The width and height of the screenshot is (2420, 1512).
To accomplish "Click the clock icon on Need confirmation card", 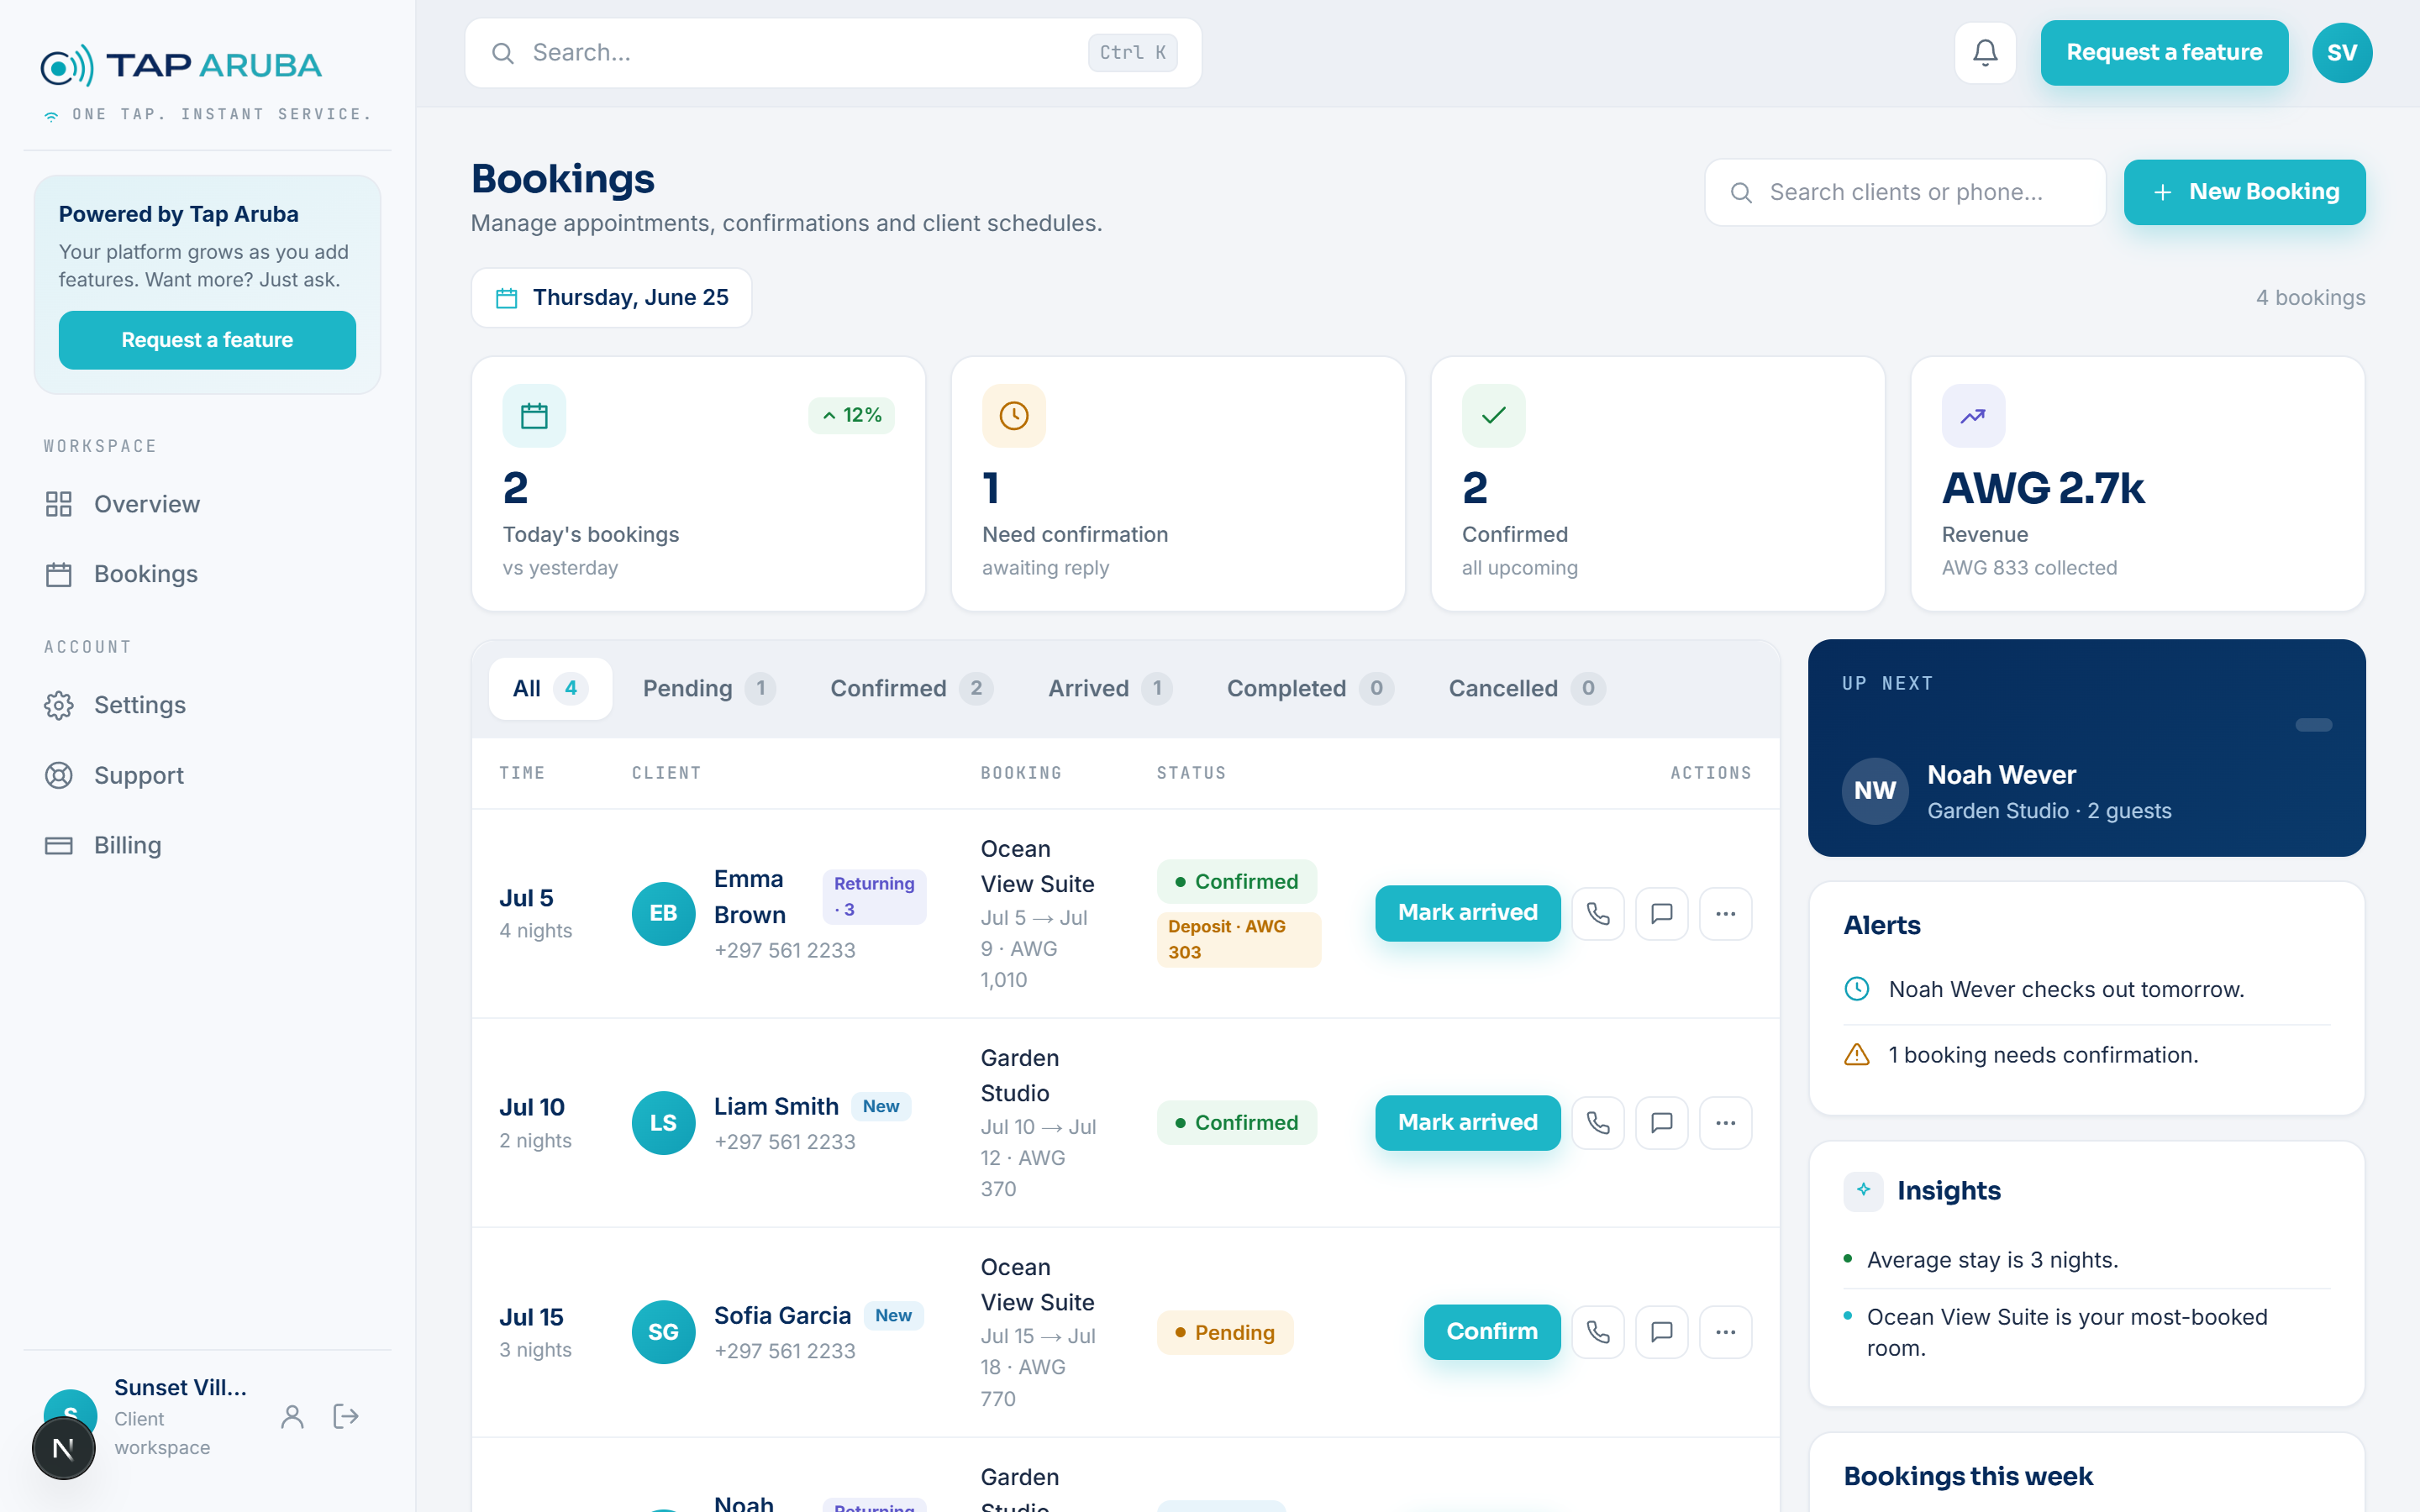I will tap(1014, 415).
